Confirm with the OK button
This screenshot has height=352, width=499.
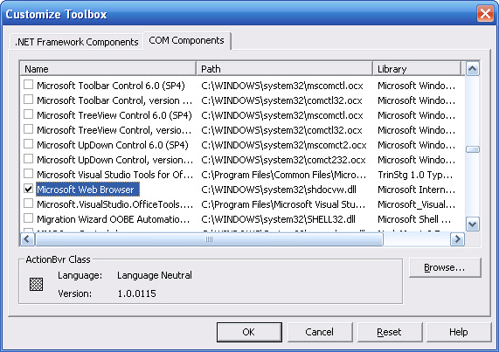[x=249, y=332]
